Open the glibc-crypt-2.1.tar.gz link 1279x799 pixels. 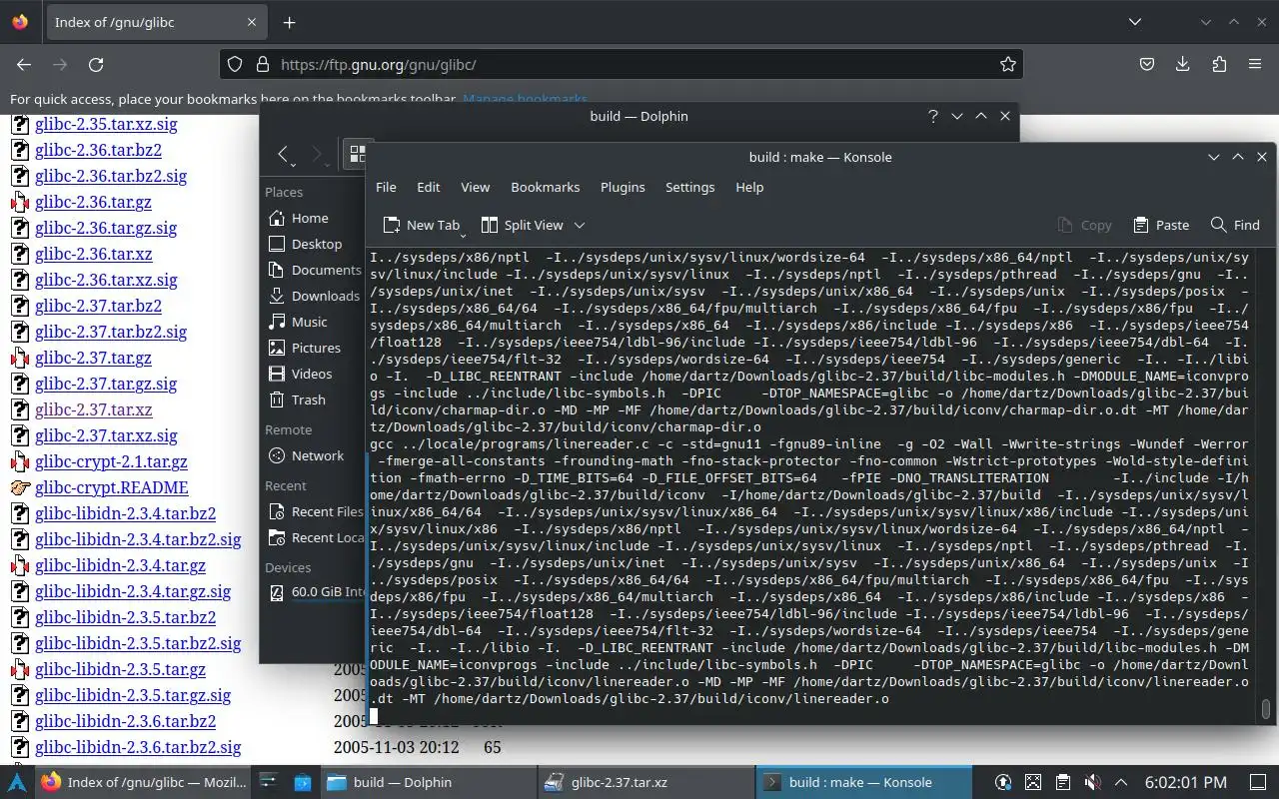pos(111,461)
